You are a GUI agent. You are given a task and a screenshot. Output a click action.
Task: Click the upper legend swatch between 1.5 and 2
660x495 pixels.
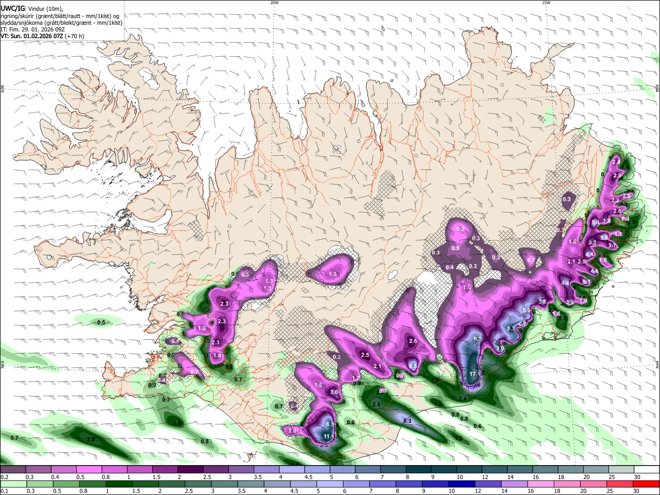(164, 469)
